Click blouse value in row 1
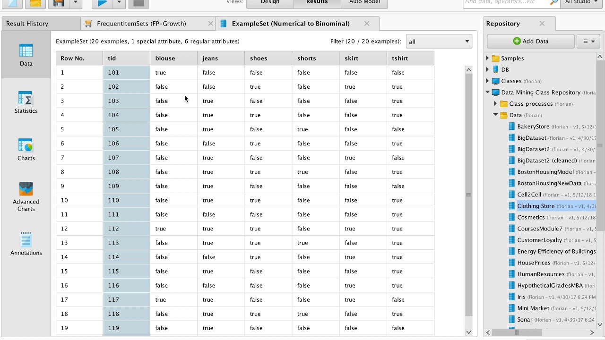Viewport: 605px width, 340px height. [173, 73]
